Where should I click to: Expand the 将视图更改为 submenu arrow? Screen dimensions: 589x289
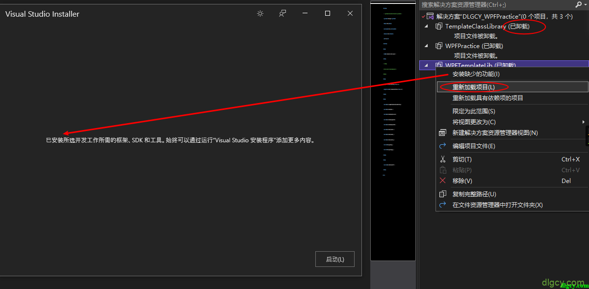[584, 122]
